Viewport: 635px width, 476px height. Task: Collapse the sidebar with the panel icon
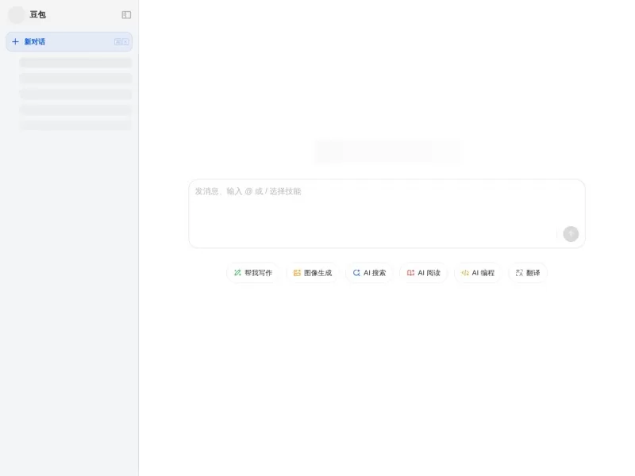coord(125,14)
